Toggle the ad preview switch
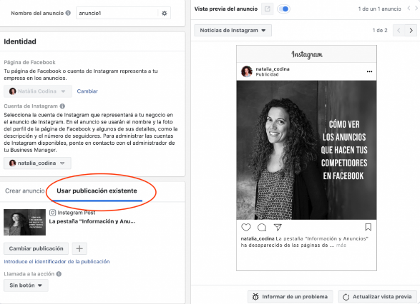This screenshot has height=304, width=420. [x=283, y=9]
